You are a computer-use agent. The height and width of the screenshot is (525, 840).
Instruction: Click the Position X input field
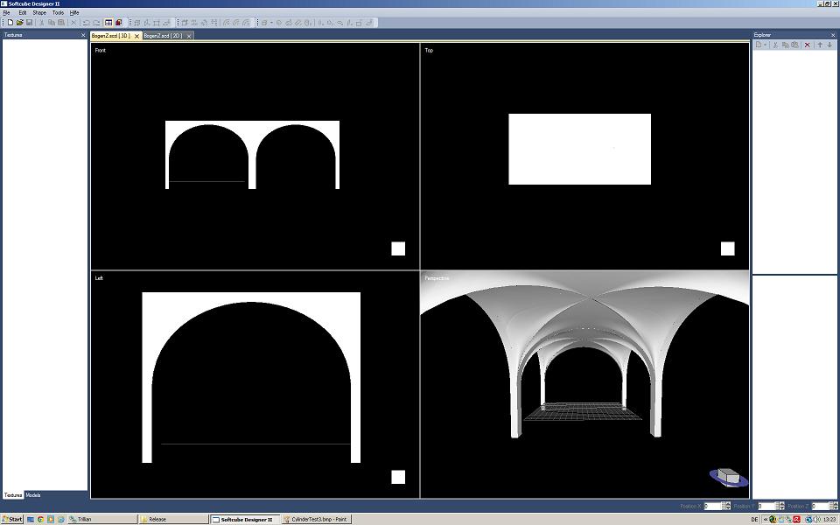[x=712, y=506]
